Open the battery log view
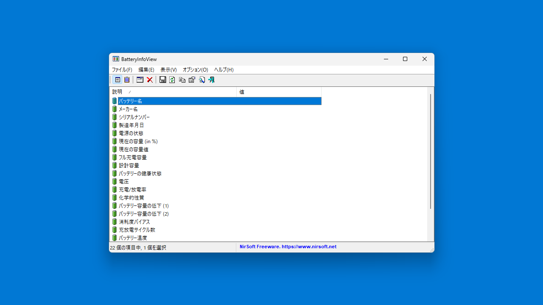This screenshot has height=305, width=543. 126,80
